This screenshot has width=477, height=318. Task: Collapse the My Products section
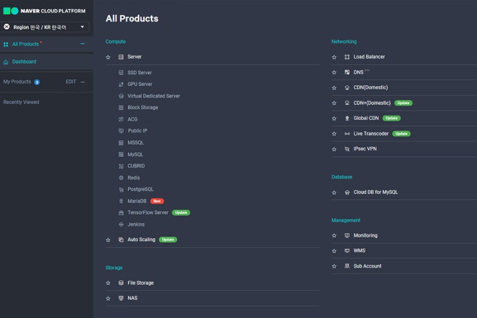(83, 82)
